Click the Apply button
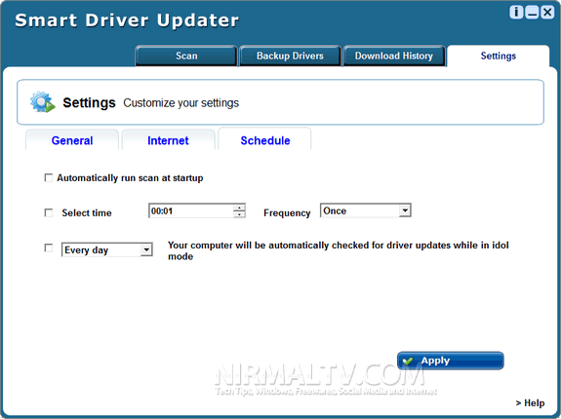Screen dimensions: 561x419 (x=451, y=361)
